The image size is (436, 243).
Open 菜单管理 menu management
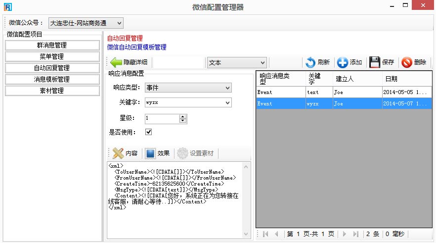(x=52, y=56)
